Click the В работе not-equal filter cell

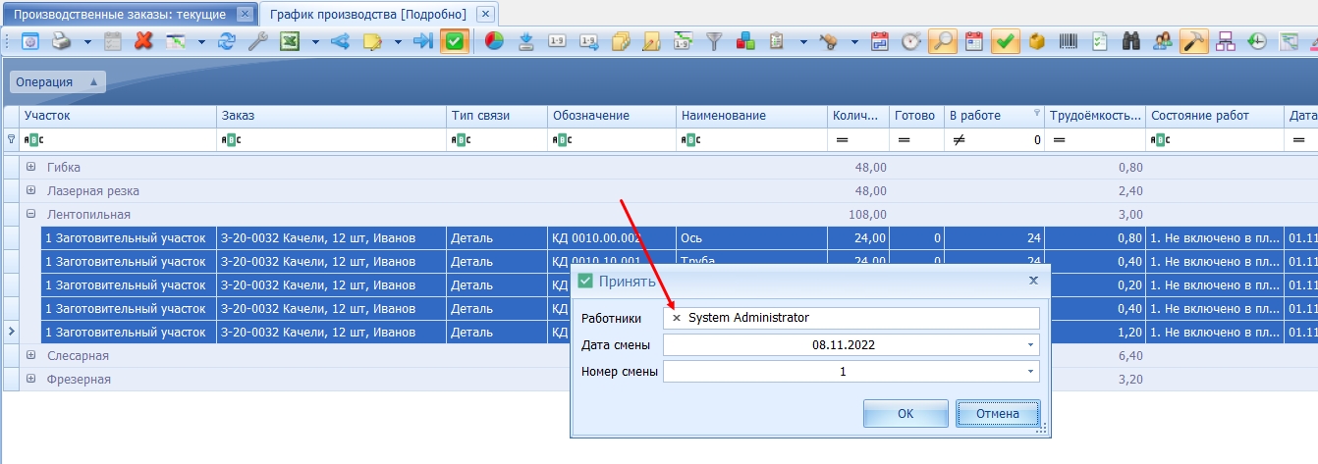point(994,140)
